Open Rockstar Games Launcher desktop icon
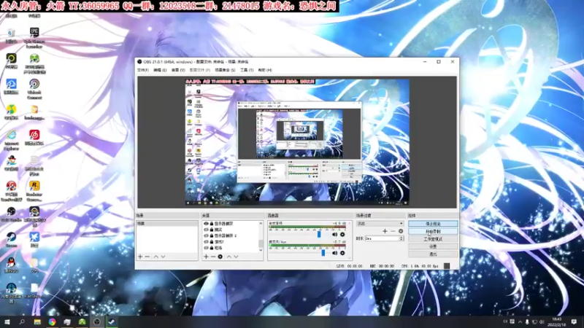The height and width of the screenshot is (328, 584). (34, 191)
